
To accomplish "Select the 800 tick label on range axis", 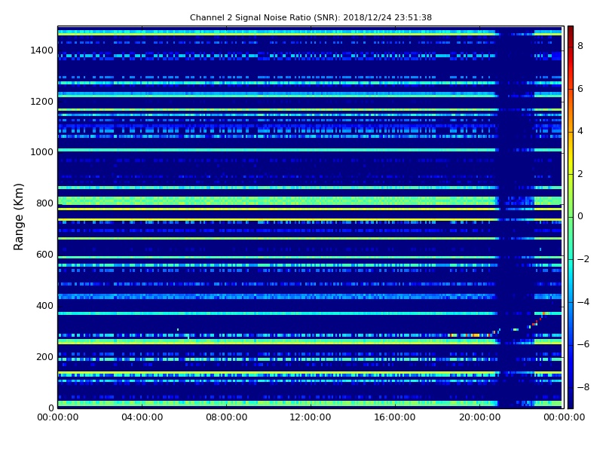I will click(44, 203).
